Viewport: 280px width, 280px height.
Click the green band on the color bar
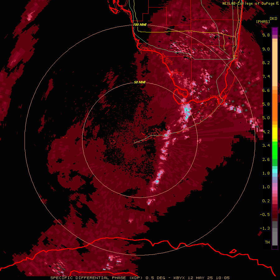pos(275,154)
